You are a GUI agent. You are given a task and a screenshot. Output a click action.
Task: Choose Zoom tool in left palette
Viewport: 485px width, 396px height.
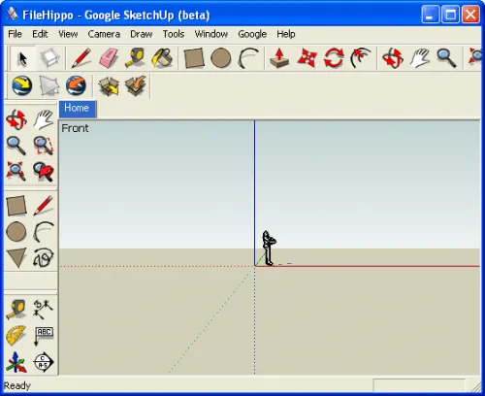click(x=16, y=146)
